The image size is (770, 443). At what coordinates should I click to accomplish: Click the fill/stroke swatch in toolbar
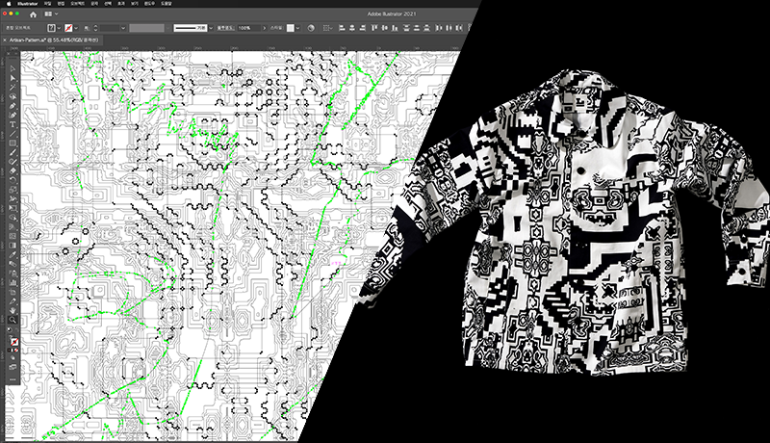(x=13, y=342)
